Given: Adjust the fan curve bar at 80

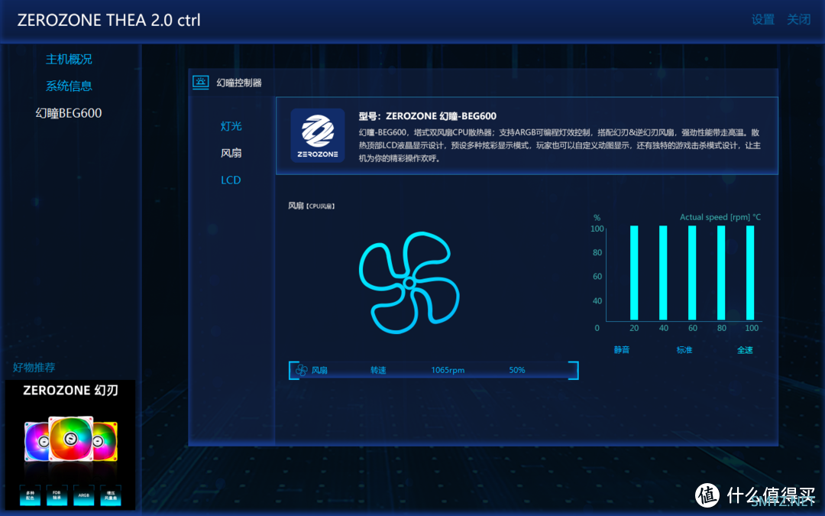Looking at the screenshot, I should tap(721, 273).
